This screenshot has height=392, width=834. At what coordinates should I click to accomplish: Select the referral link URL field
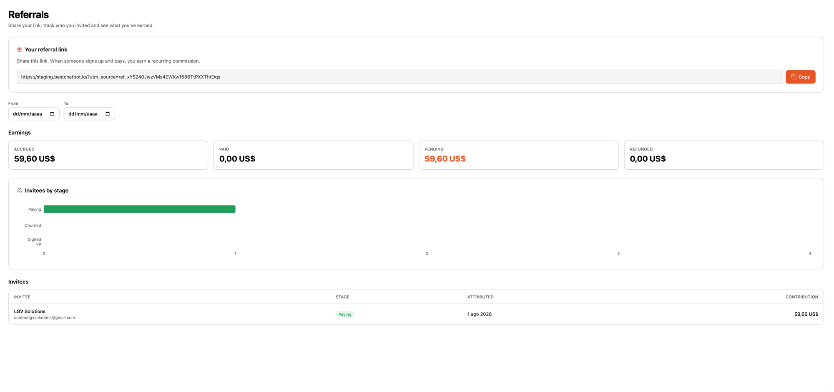[399, 77]
